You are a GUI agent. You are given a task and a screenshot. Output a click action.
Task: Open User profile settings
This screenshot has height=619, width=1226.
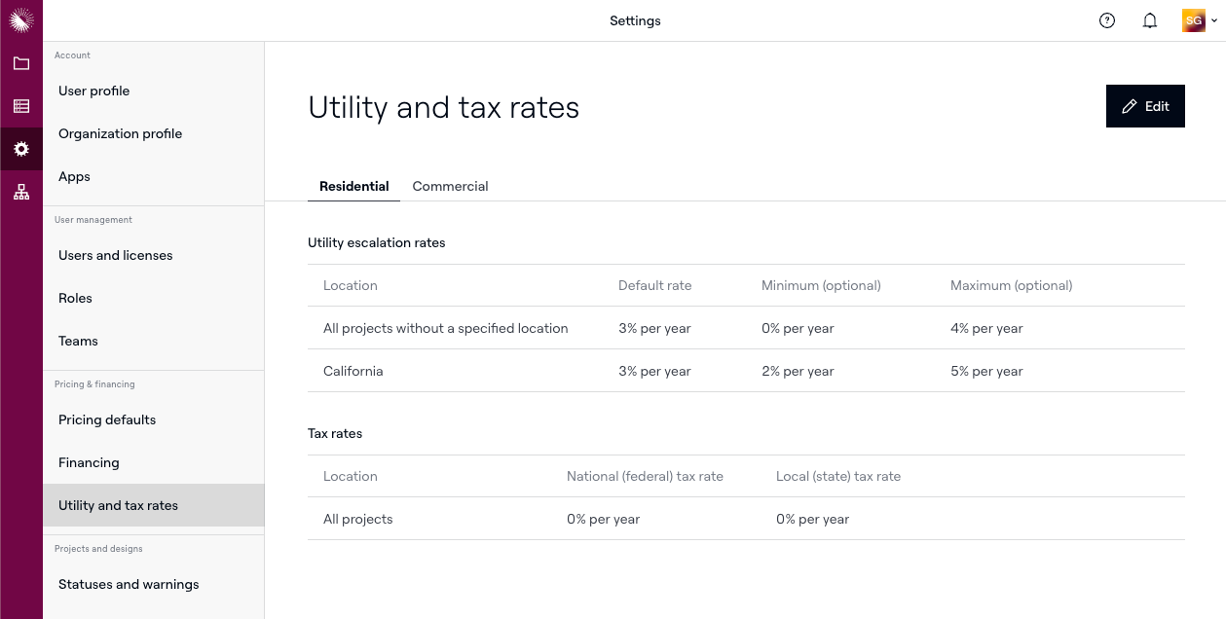94,91
